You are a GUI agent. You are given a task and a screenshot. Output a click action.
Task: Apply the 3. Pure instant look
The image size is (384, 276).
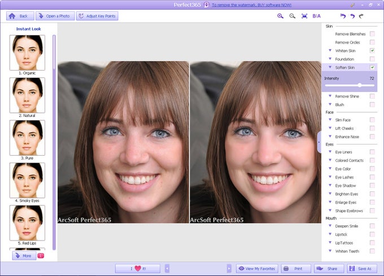tap(27, 138)
